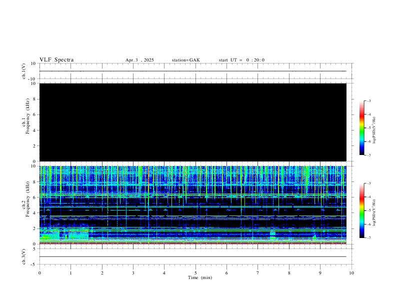Click the ch.2 colorbar "log(PSD)(V²/Hz)" label

point(374,212)
